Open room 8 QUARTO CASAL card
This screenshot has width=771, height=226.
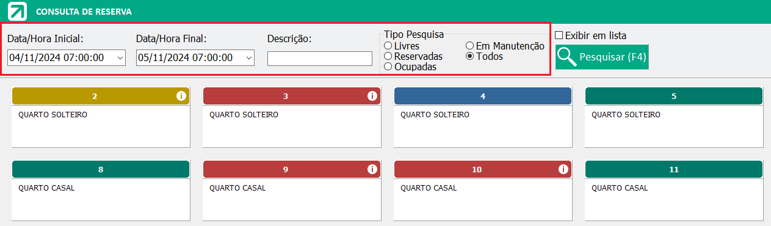[x=101, y=191]
